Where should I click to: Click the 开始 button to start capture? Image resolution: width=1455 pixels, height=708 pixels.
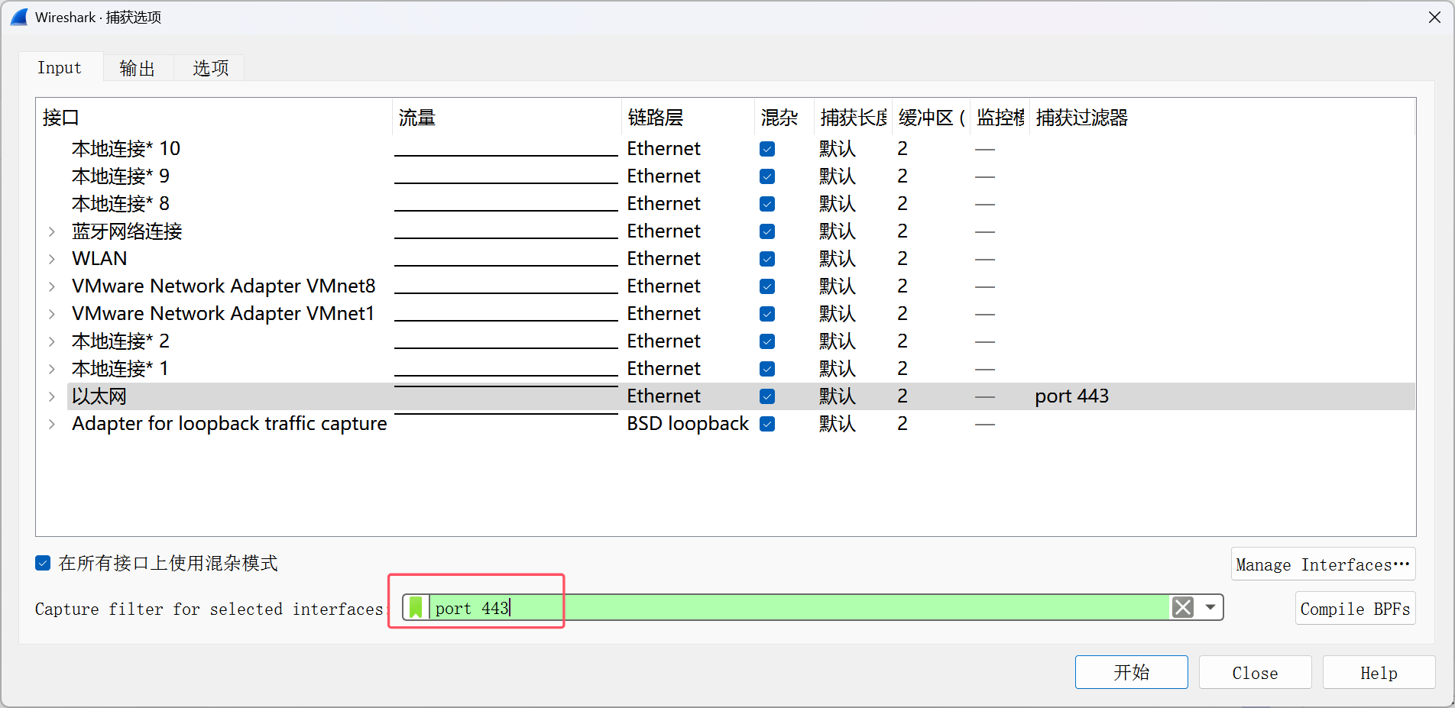tap(1131, 672)
